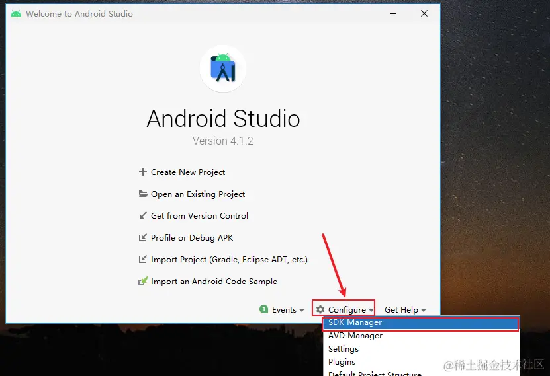Click the Configure gear icon
The width and height of the screenshot is (550, 376).
click(x=320, y=309)
